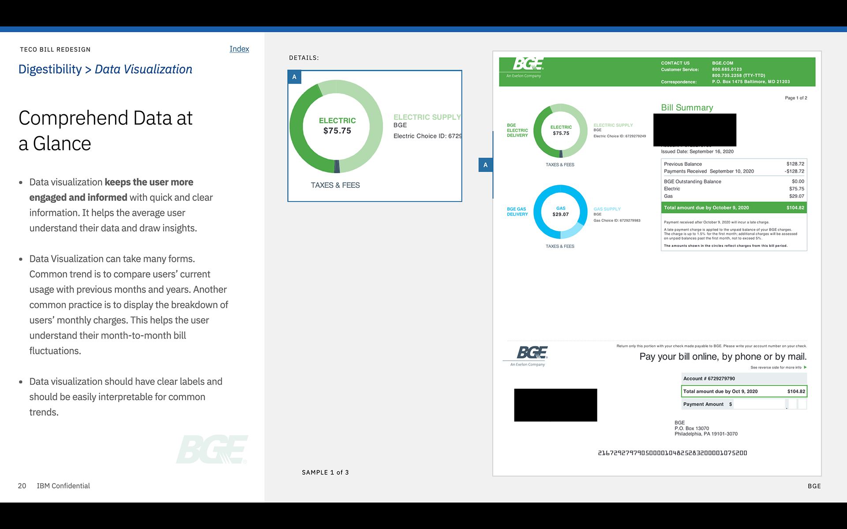Click the A marker on the detail box
Viewport: 847px width, 529px height.
(x=294, y=77)
